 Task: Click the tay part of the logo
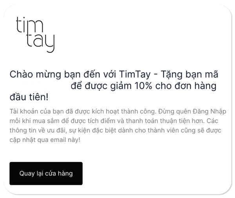(40, 43)
